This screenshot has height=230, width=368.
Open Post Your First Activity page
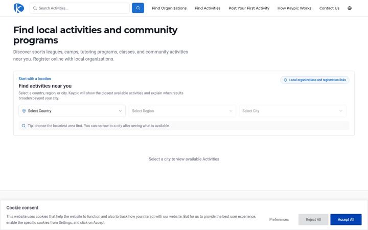249,8
